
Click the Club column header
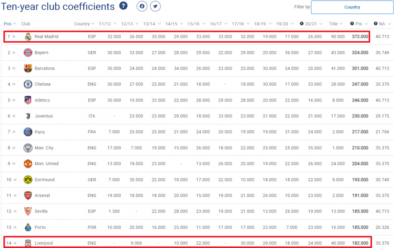tap(26, 23)
